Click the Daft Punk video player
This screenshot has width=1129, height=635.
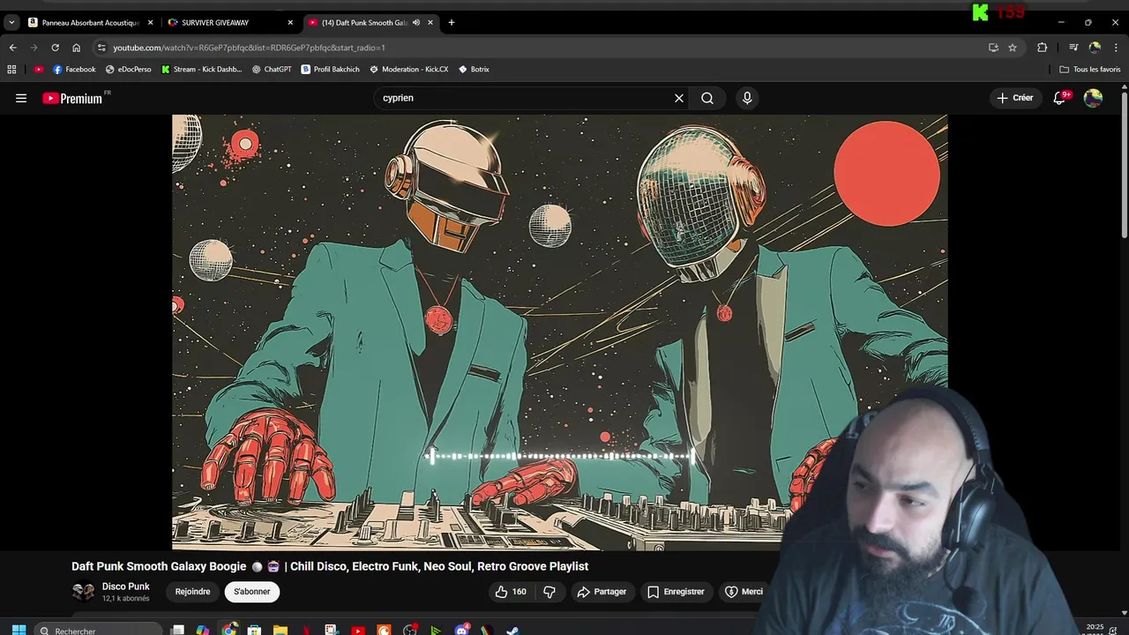click(x=559, y=332)
